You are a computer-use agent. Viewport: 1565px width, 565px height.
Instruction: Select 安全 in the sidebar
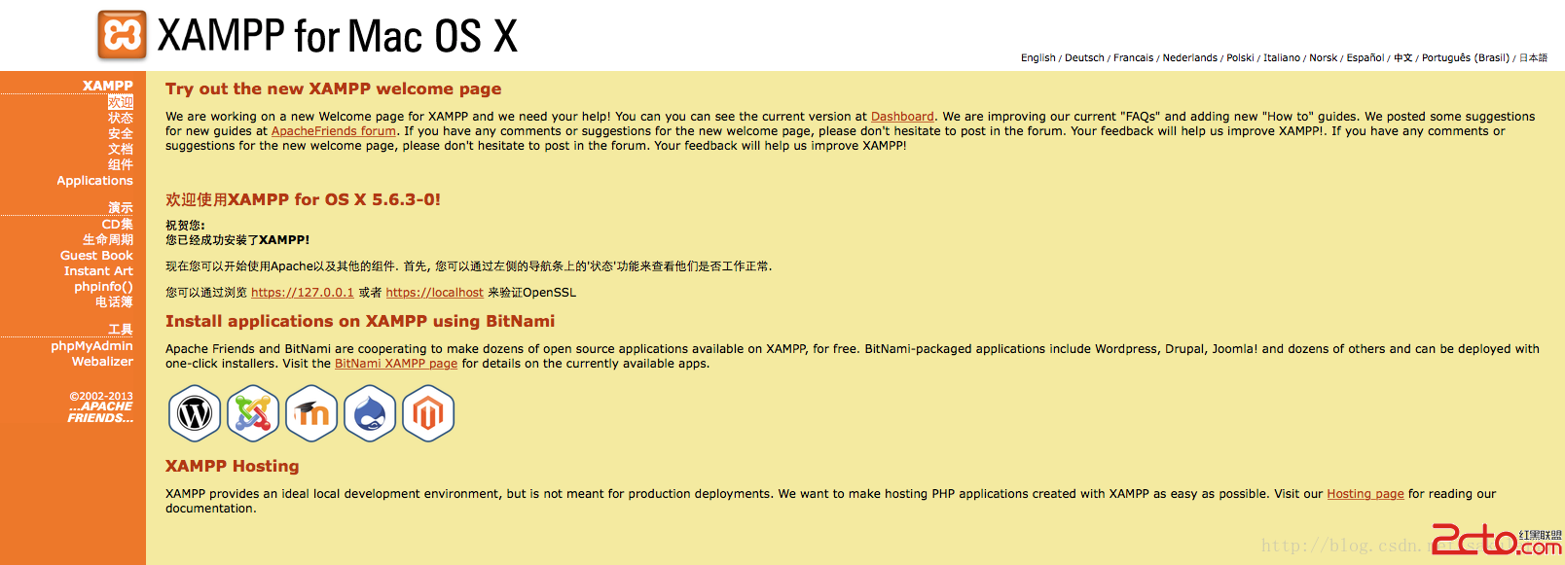tap(121, 133)
